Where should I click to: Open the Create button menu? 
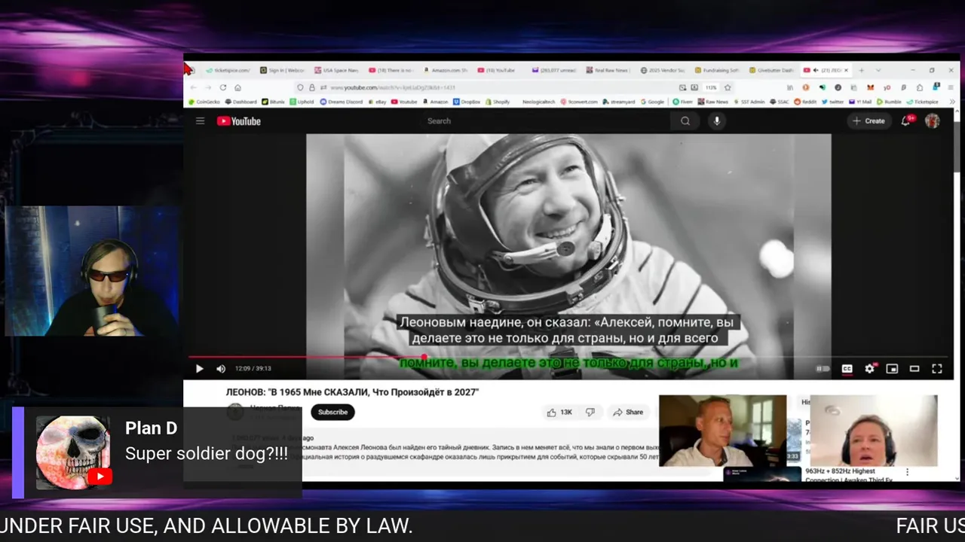(868, 120)
